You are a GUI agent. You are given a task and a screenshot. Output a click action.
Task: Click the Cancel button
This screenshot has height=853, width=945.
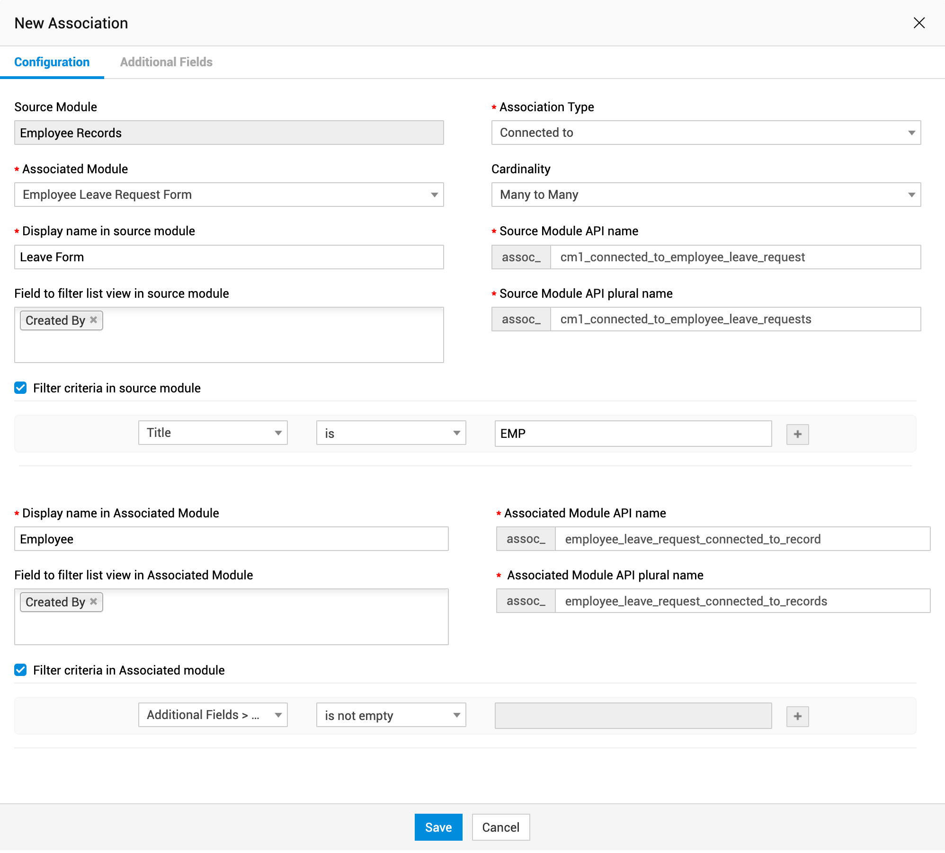tap(500, 827)
